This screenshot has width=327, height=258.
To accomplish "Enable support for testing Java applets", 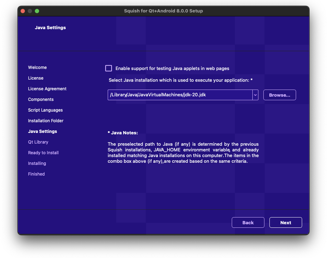I will click(109, 68).
